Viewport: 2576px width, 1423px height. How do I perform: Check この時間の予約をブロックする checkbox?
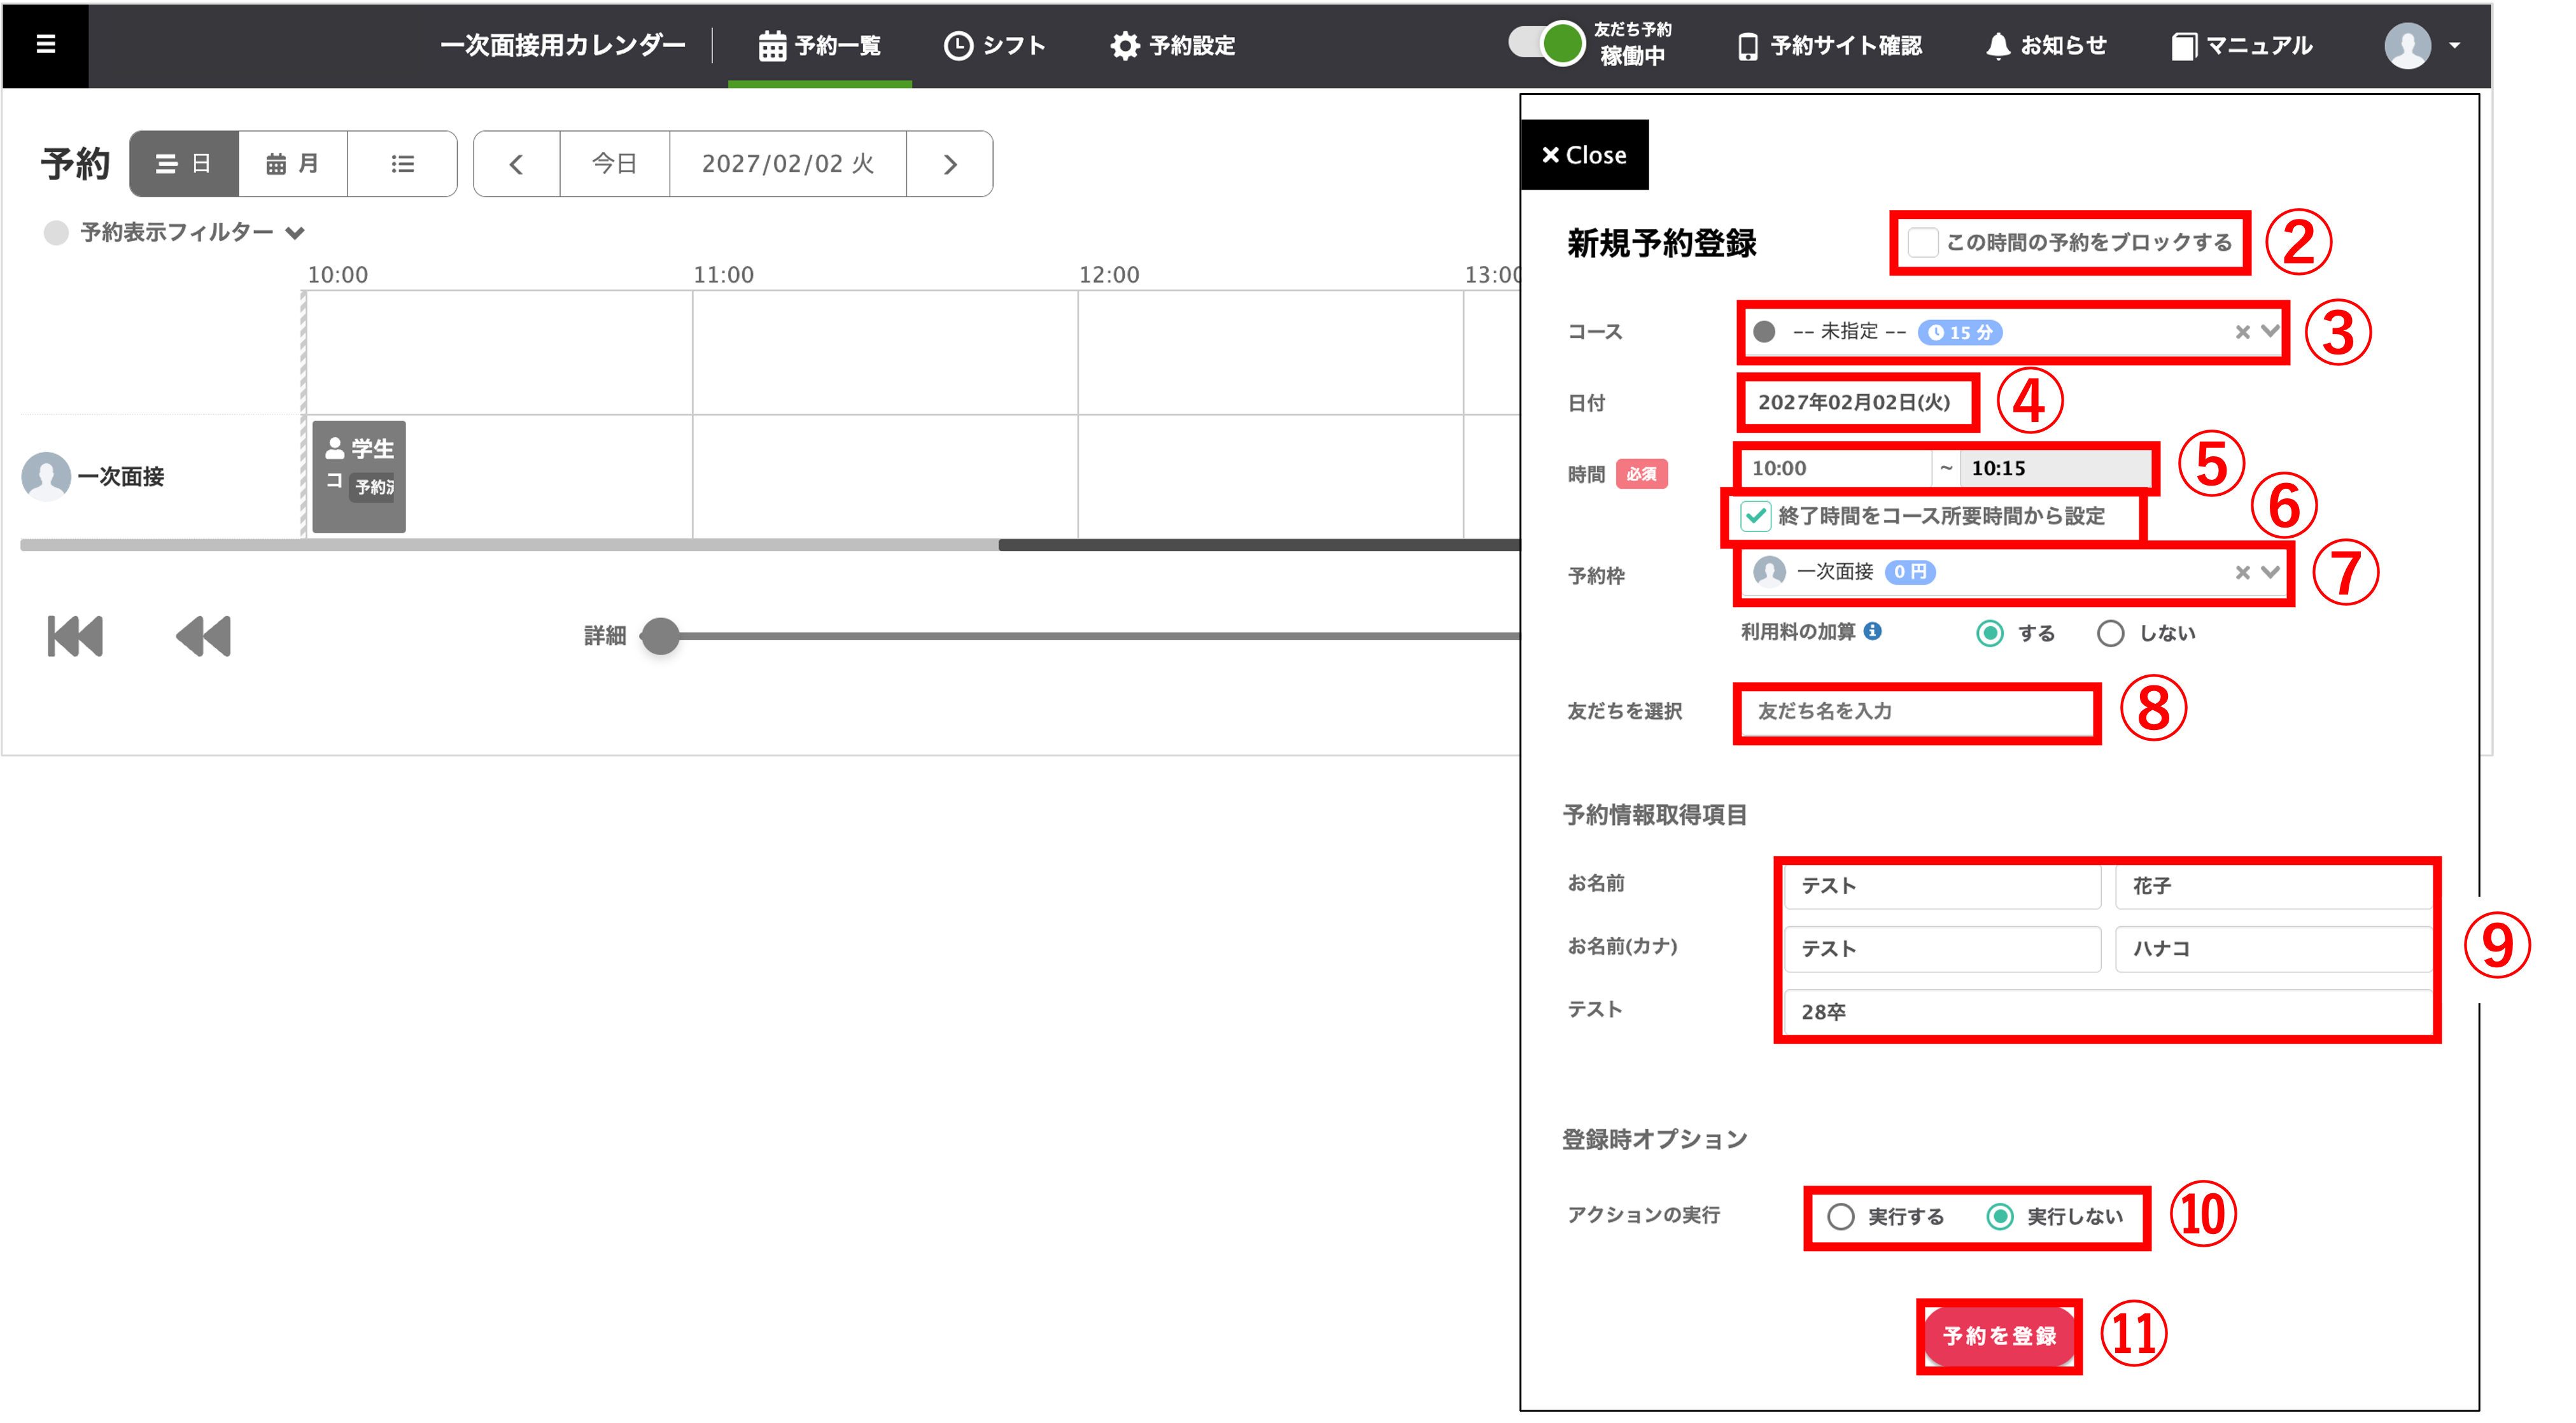pos(1922,242)
